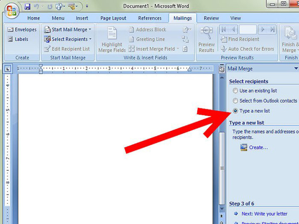299x224 pixels.
Task: Customize Quick Access Toolbar dropdown arrow
Action: [x=87, y=7]
